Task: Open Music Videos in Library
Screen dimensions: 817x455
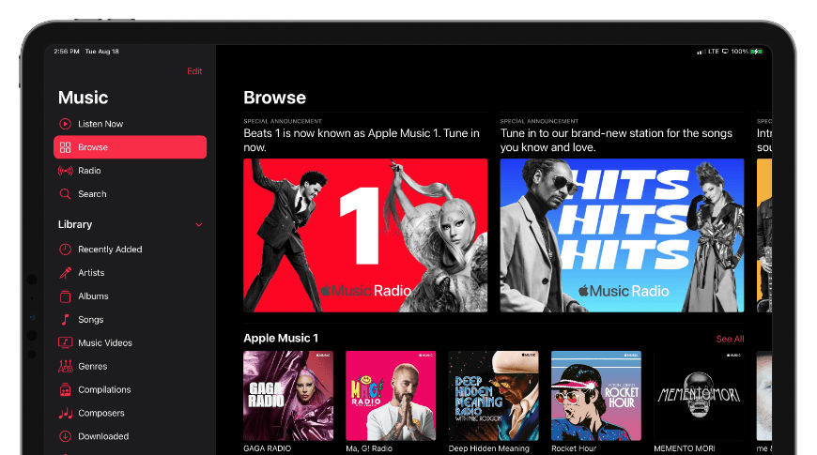Action: coord(131,343)
